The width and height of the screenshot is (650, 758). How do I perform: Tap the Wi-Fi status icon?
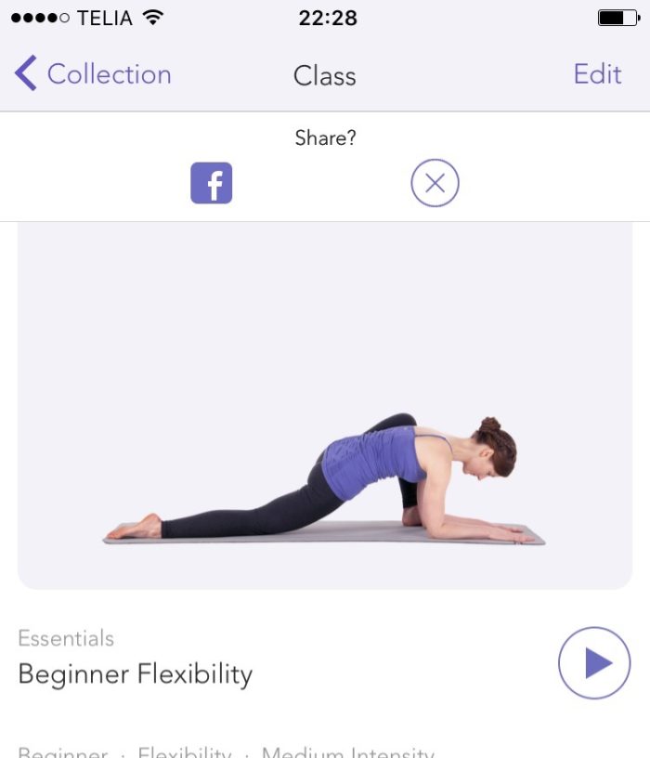(153, 18)
